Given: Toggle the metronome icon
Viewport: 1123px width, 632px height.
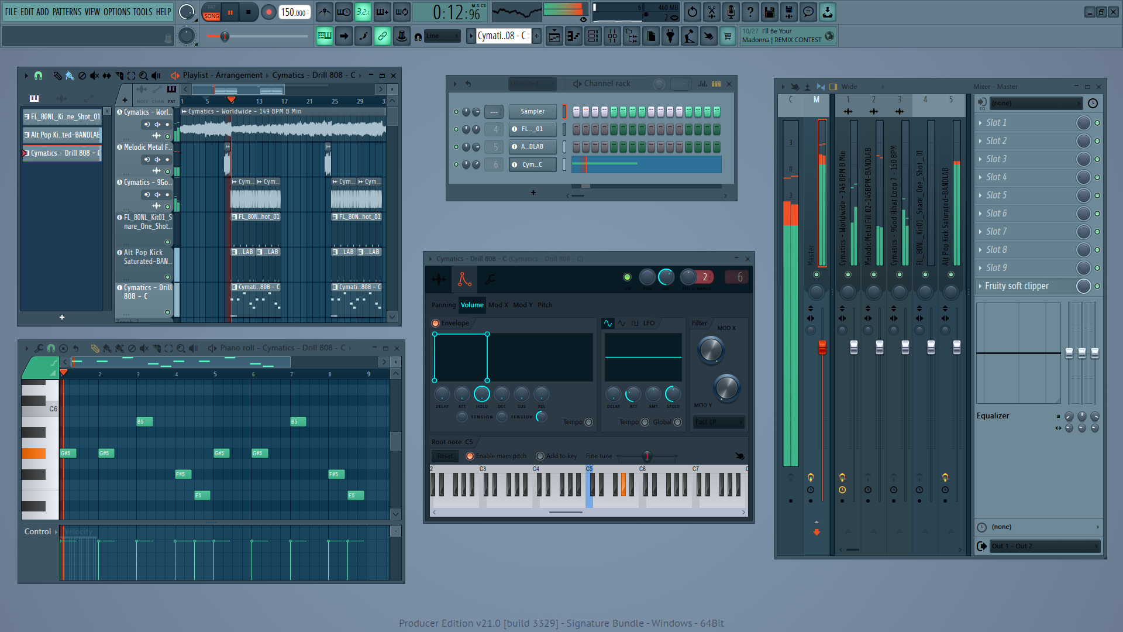Looking at the screenshot, I should pyautogui.click(x=325, y=12).
